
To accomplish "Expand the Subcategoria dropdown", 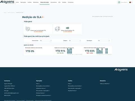I will pyautogui.click(x=104, y=41).
